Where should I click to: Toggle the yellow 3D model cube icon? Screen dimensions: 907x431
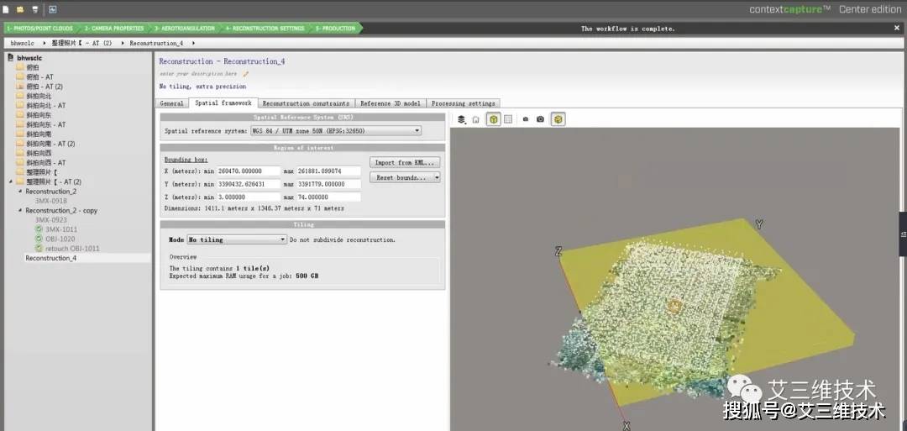[x=558, y=119]
